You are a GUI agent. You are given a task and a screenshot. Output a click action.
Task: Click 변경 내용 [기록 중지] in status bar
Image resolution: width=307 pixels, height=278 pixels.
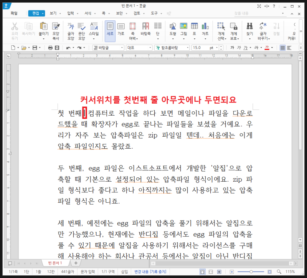(150, 271)
